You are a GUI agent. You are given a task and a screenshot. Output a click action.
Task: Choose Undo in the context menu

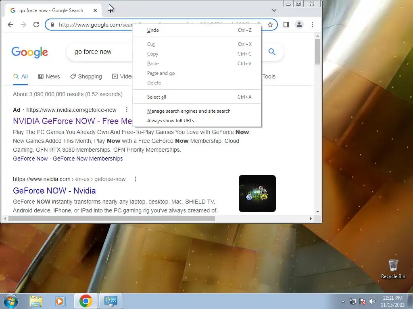197,30
